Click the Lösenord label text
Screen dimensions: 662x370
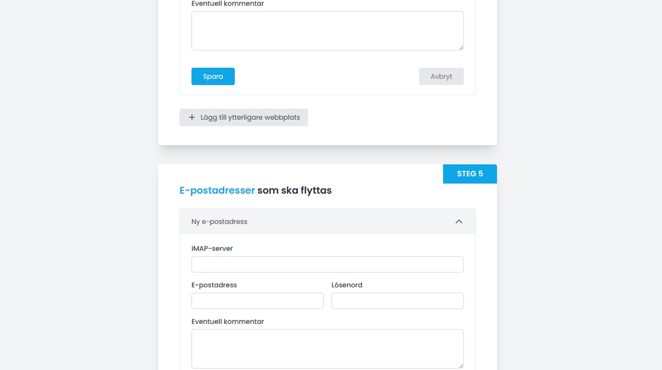pos(347,285)
